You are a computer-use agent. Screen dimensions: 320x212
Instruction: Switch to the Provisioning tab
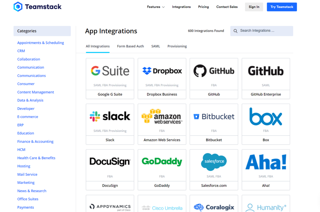[x=177, y=46]
